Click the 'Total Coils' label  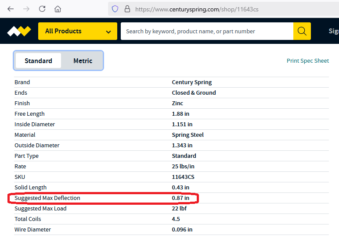(x=28, y=219)
